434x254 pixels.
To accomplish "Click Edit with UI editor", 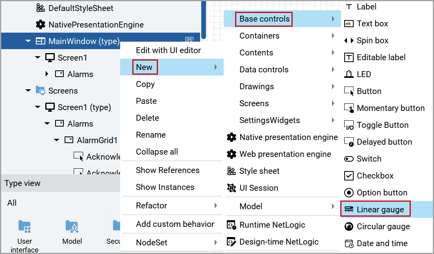I will pyautogui.click(x=168, y=50).
